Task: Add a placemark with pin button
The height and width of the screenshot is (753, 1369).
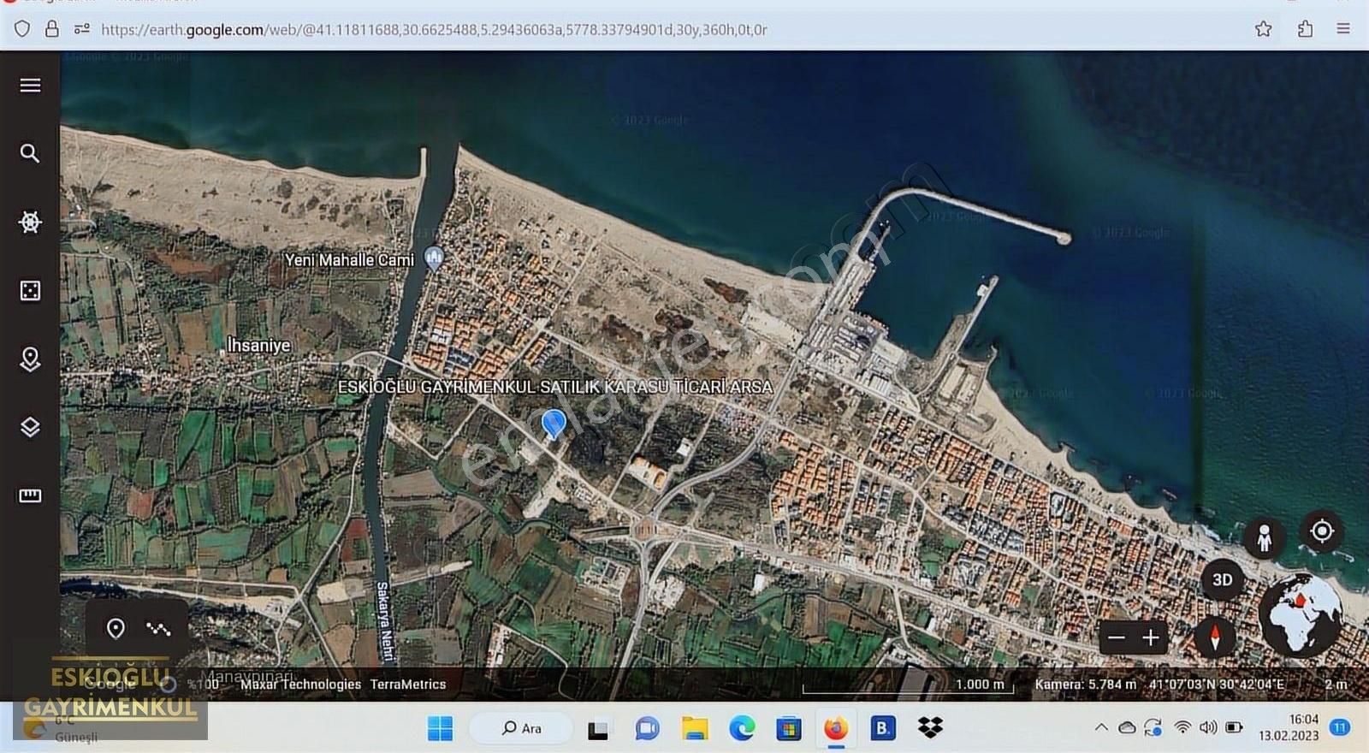Action: (x=116, y=629)
